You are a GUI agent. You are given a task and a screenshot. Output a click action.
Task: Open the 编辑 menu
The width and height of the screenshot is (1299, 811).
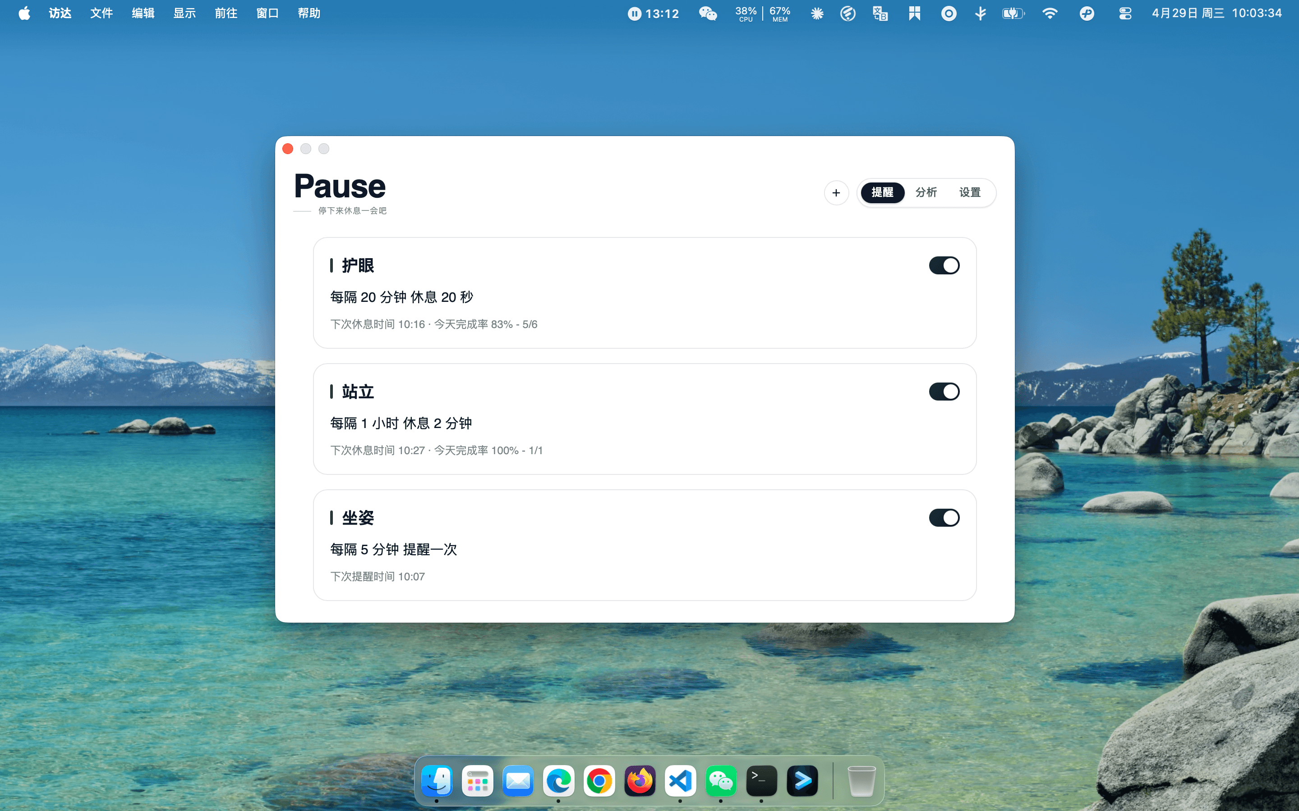[x=143, y=14]
